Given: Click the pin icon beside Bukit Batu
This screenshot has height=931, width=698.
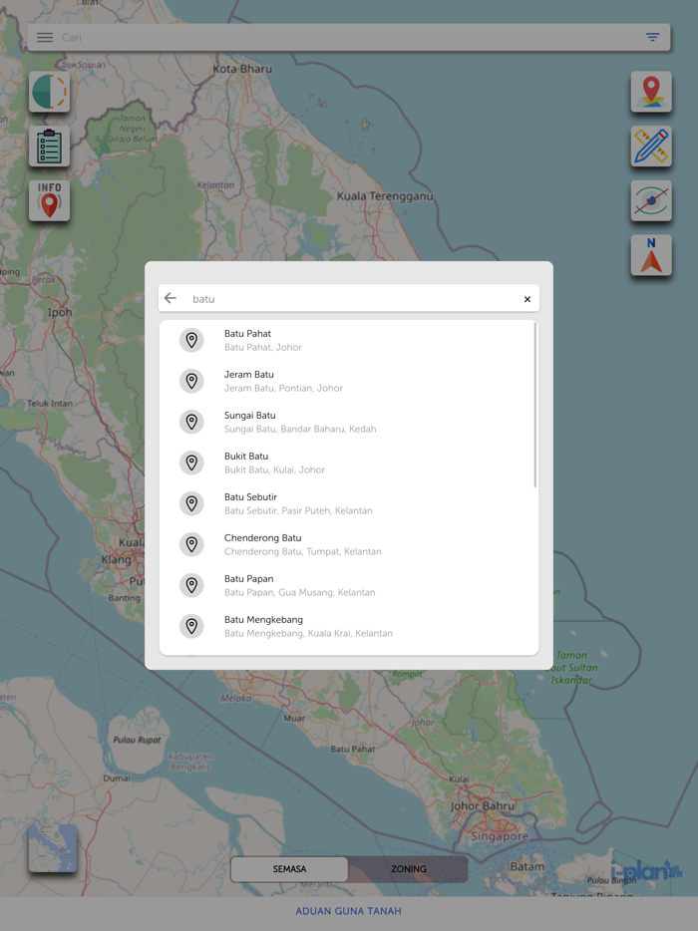Looking at the screenshot, I should point(191,464).
